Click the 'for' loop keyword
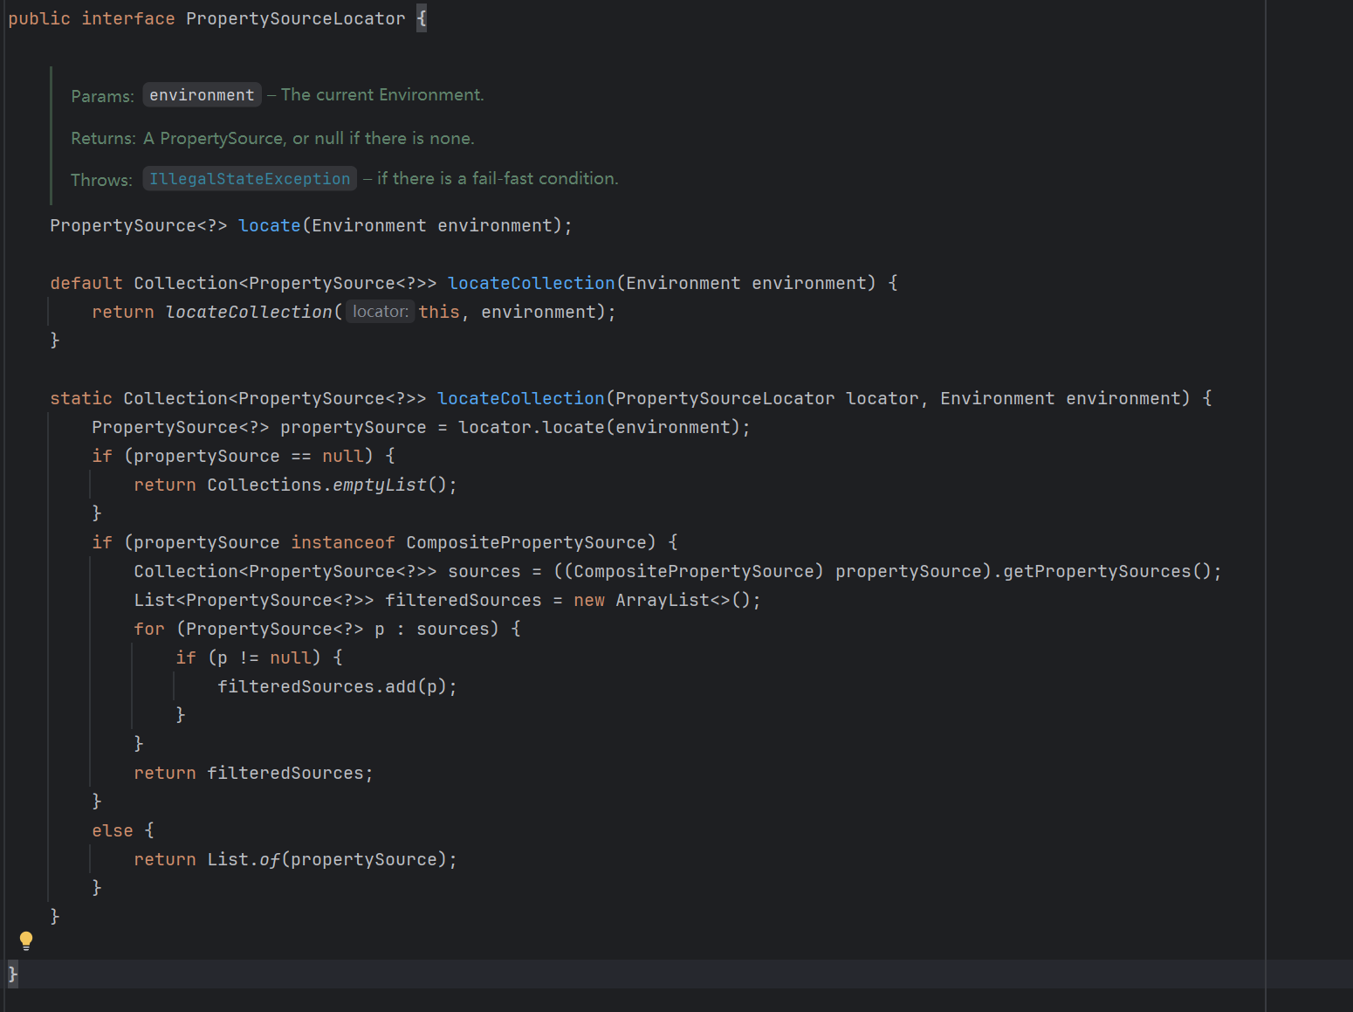This screenshot has width=1353, height=1012. point(148,629)
